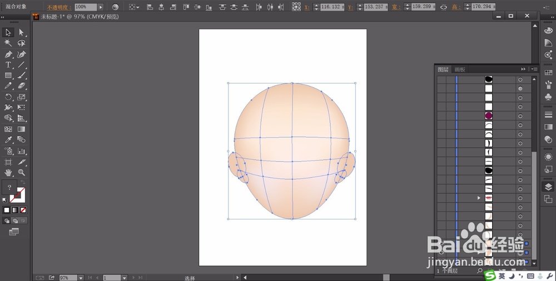The height and width of the screenshot is (281, 556).
Task: Switch to the 图层 tab
Action: point(443,69)
